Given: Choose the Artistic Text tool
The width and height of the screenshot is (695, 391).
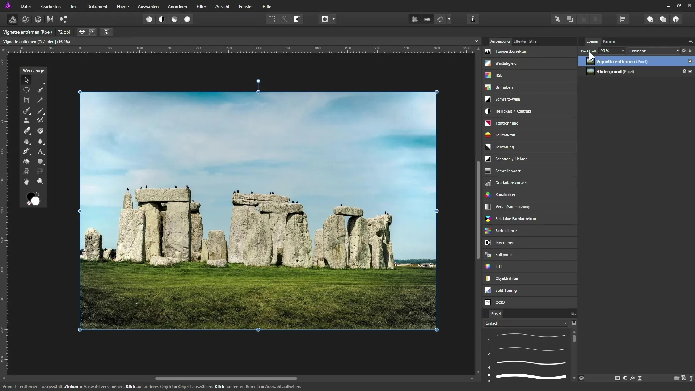Looking at the screenshot, I should (40, 151).
